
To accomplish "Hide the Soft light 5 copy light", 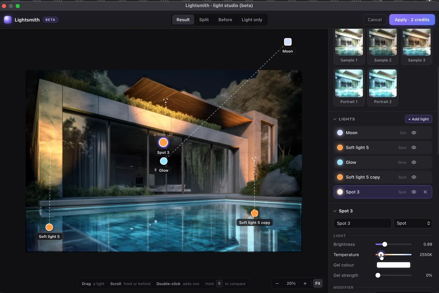I will [414, 177].
